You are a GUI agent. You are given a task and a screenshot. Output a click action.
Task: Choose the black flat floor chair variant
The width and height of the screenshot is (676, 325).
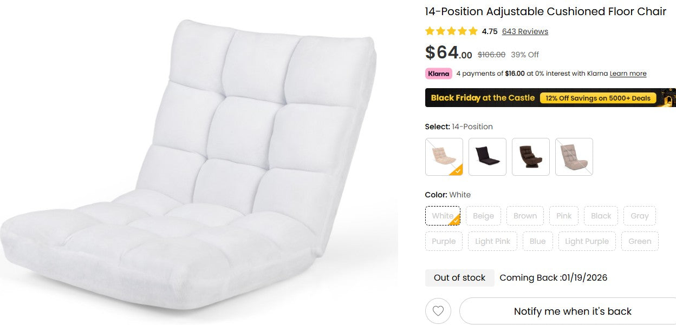(487, 156)
